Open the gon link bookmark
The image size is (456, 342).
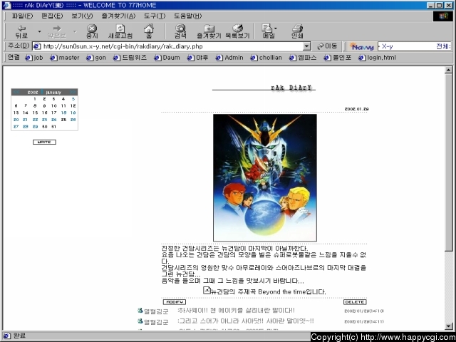96,58
